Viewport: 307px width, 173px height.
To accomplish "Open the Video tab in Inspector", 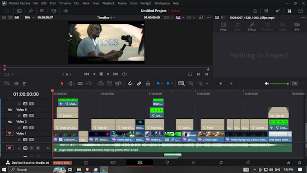I will coord(223,27).
